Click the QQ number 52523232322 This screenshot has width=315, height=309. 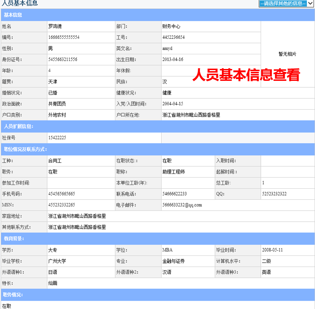[x=277, y=194]
